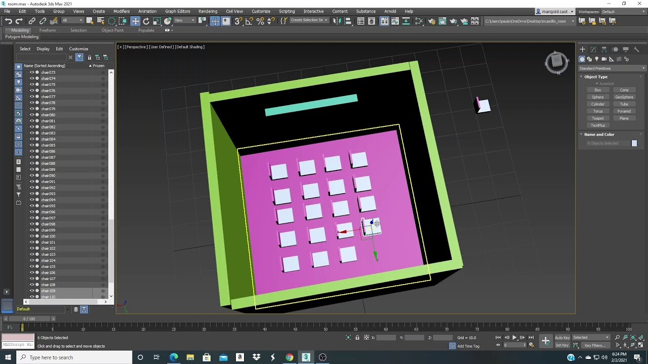Select the Select and Rotate tool

(146, 21)
